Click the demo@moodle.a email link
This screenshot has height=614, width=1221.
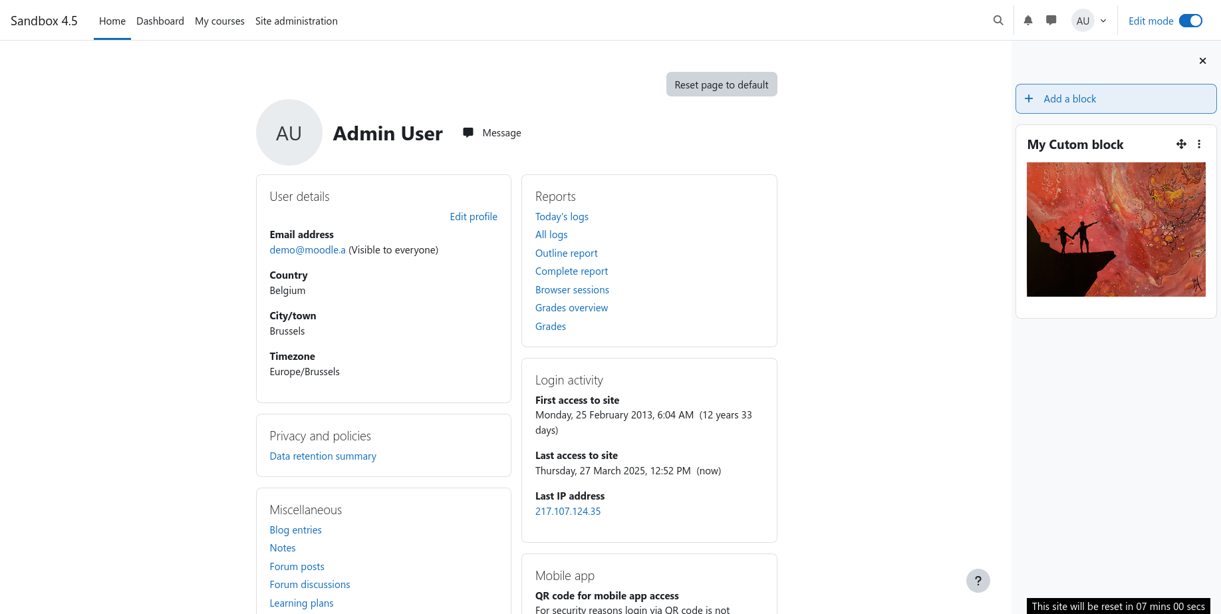click(308, 249)
